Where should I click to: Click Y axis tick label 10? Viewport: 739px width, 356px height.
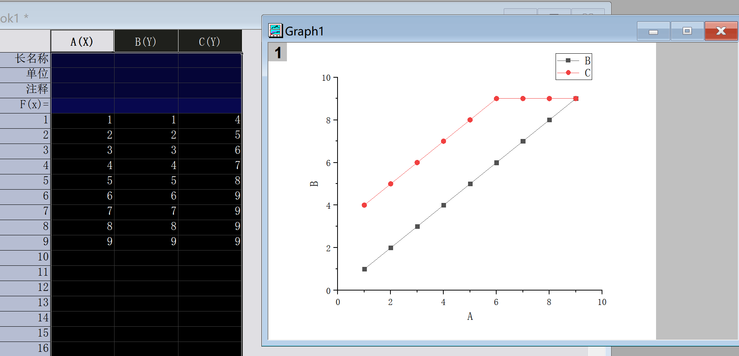pos(326,78)
